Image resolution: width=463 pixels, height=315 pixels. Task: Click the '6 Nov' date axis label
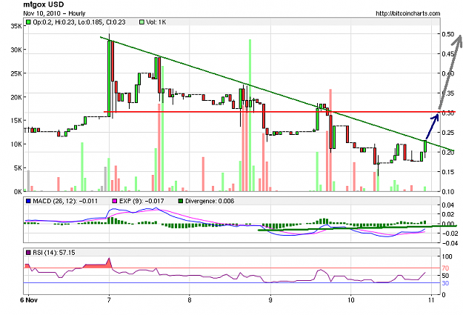pos(29,300)
